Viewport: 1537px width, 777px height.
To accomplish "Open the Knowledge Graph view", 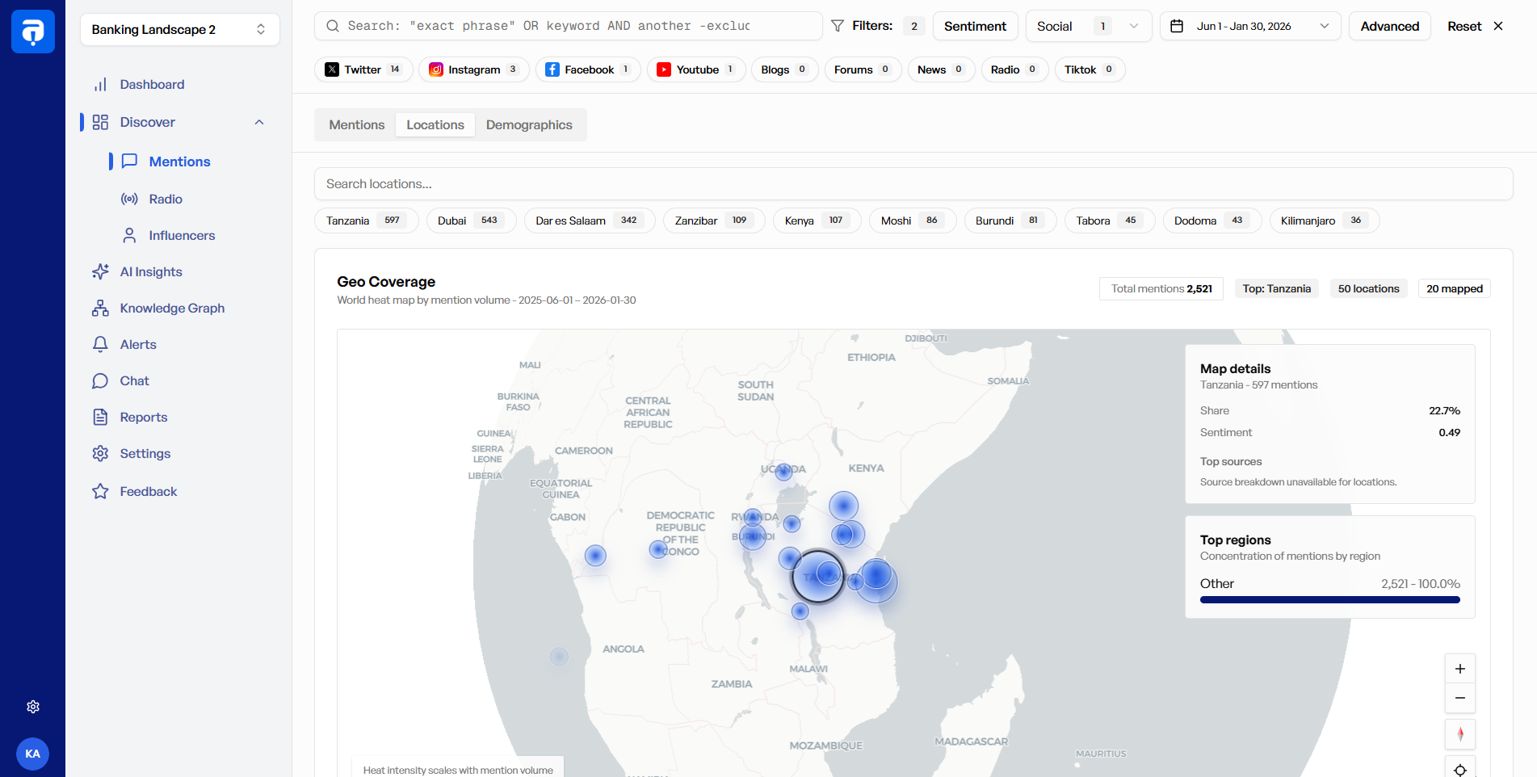I will coord(172,308).
